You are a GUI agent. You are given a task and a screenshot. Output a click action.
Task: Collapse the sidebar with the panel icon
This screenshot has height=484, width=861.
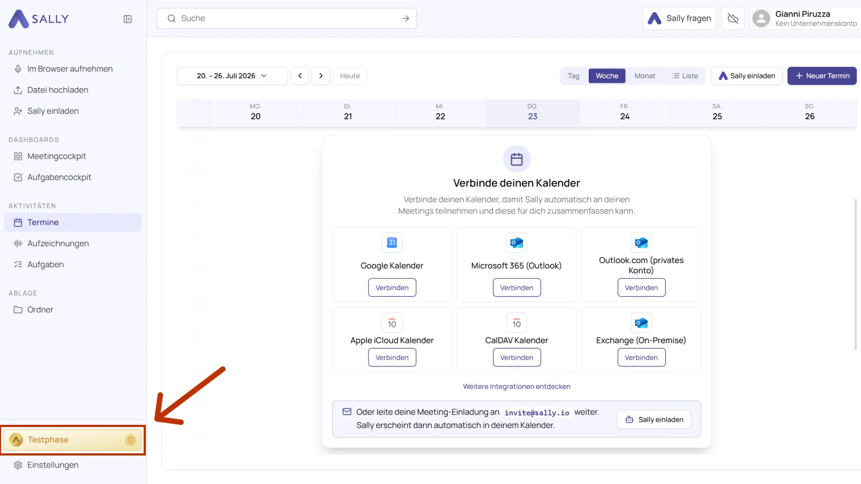pyautogui.click(x=128, y=19)
